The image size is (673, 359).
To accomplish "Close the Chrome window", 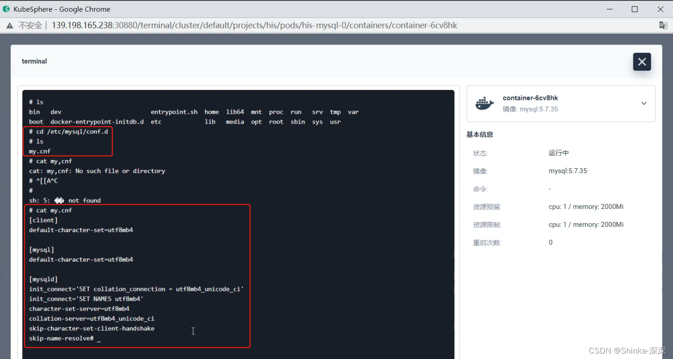I will point(660,9).
